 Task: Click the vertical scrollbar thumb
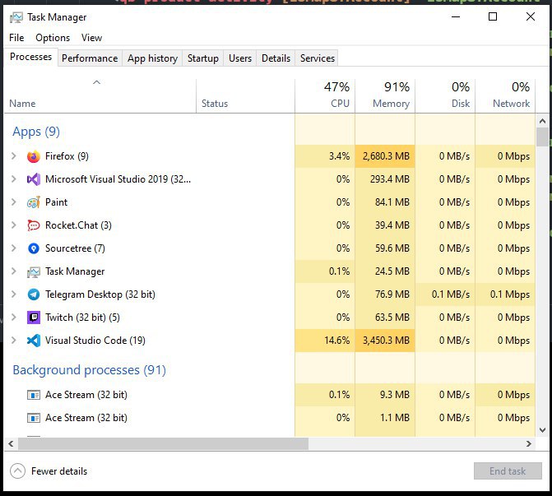(542, 137)
